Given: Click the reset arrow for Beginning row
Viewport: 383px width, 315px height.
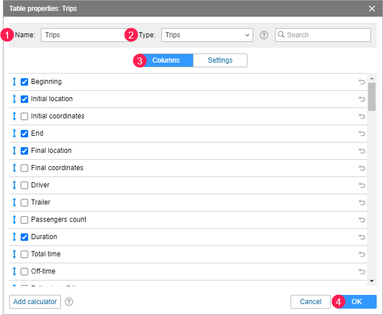Looking at the screenshot, I should point(362,82).
